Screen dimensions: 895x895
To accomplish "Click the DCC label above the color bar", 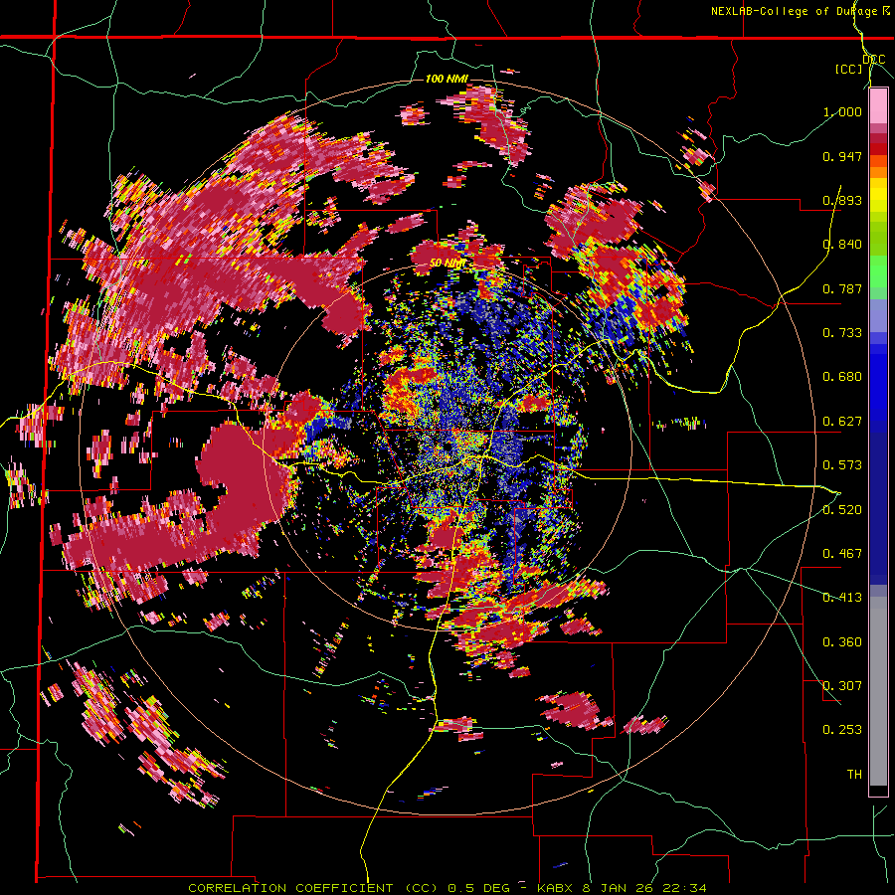I will pyautogui.click(x=874, y=60).
